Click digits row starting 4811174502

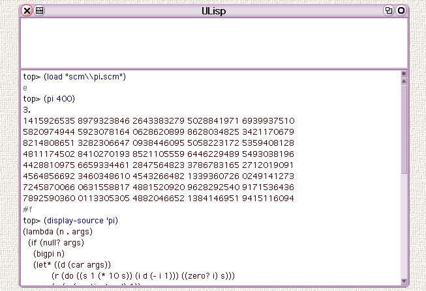159,154
